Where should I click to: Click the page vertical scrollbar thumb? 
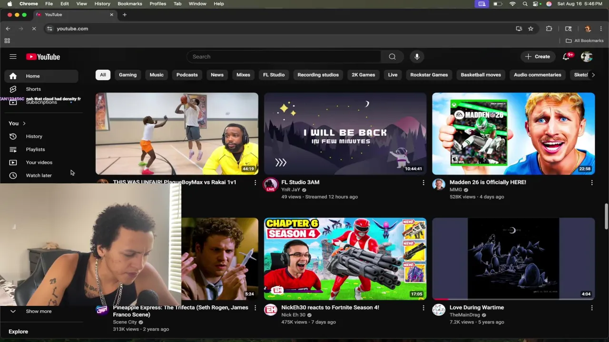click(x=606, y=216)
